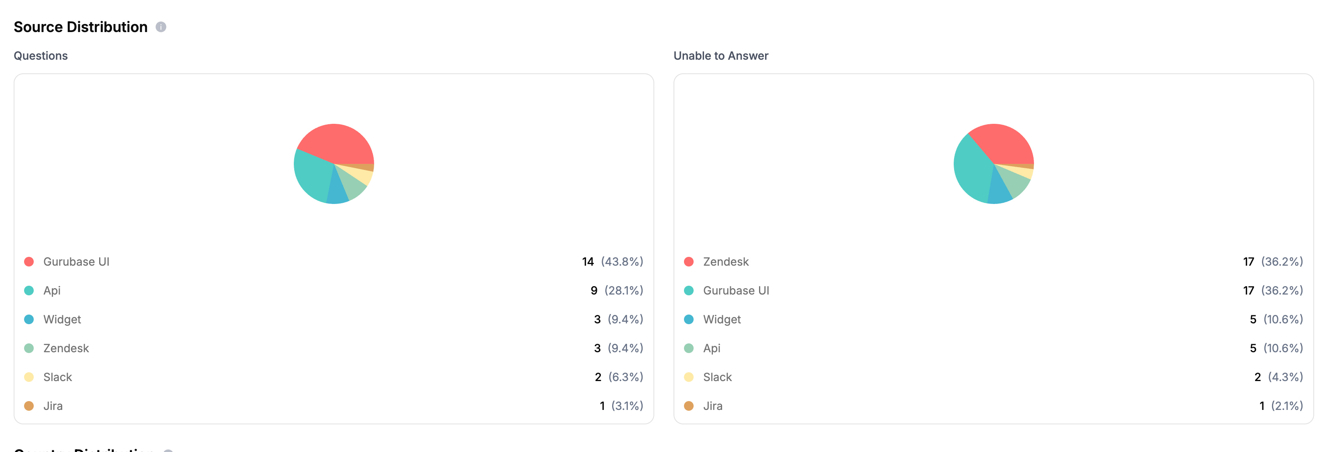The height and width of the screenshot is (452, 1327).
Task: Click the Zendesk legend dot under Questions
Action: (29, 347)
